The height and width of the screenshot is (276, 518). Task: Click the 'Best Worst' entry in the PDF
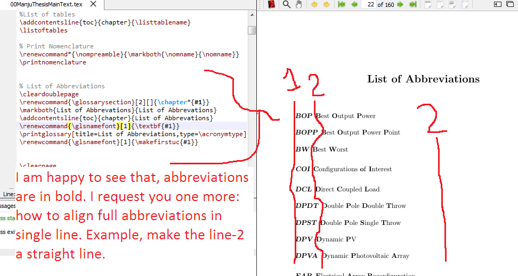pyautogui.click(x=330, y=149)
